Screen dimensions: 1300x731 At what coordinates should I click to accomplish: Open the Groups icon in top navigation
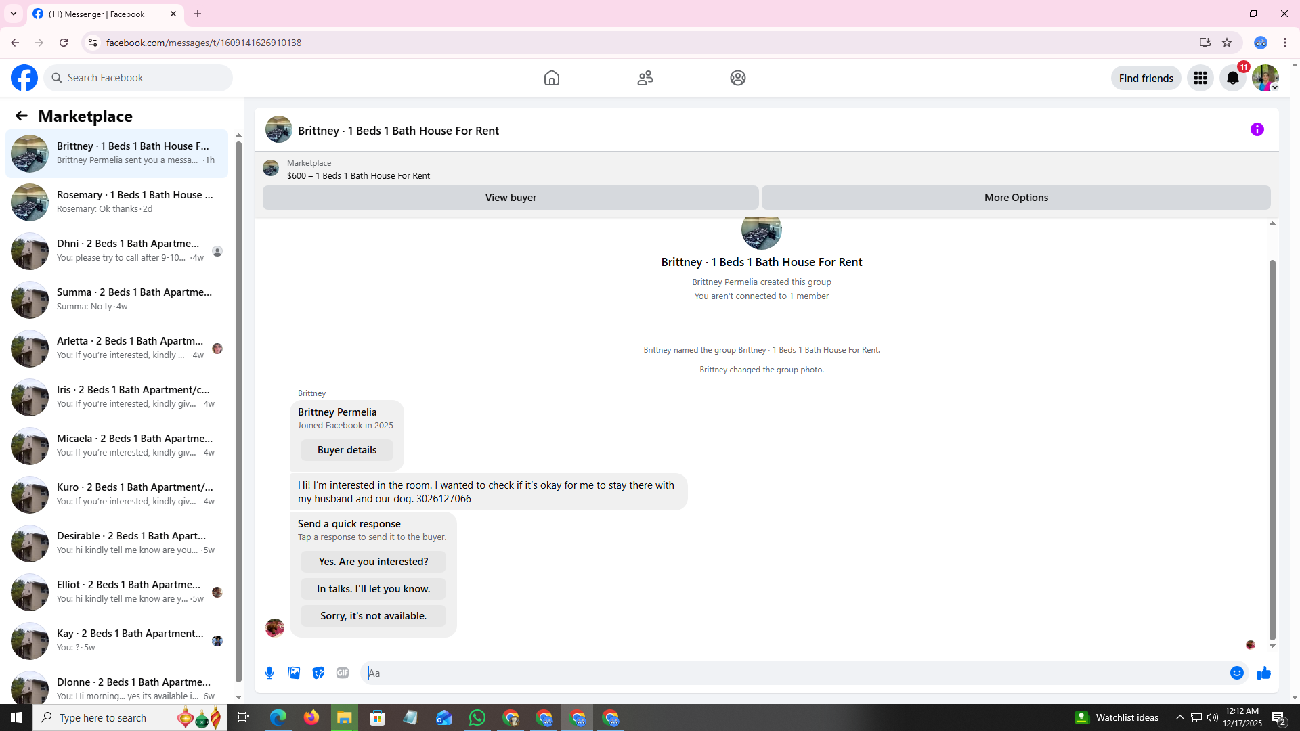tap(738, 78)
